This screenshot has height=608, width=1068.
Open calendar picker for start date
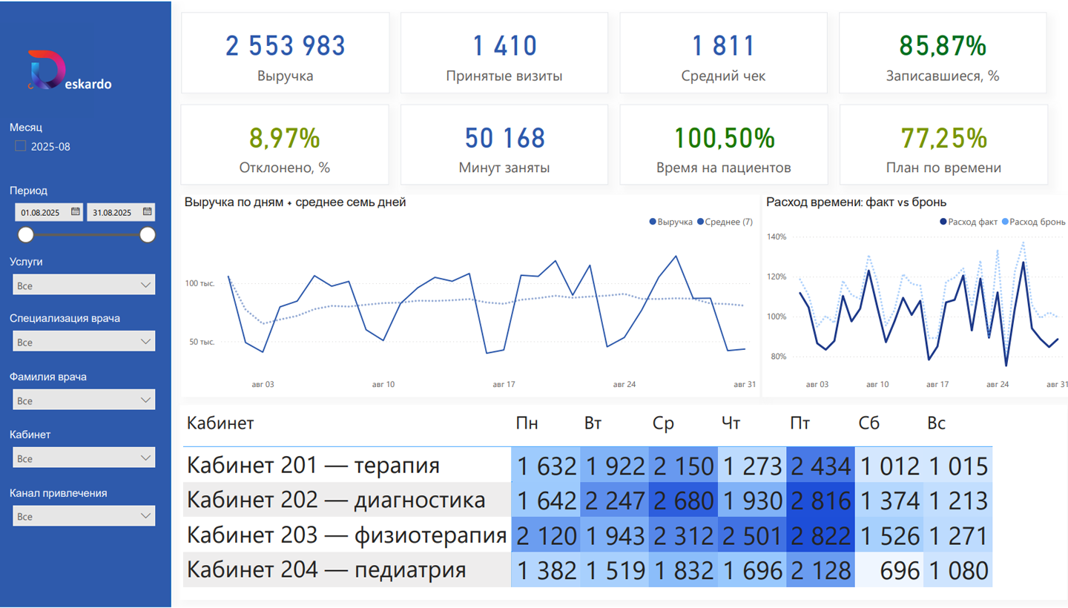coord(75,212)
